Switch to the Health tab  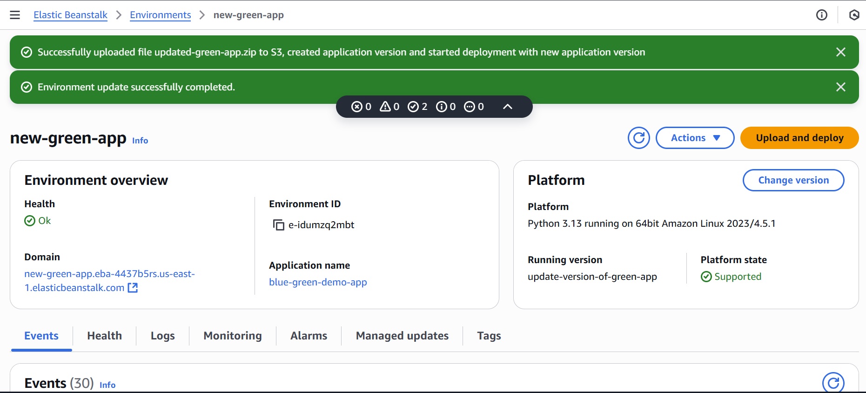[x=104, y=336]
